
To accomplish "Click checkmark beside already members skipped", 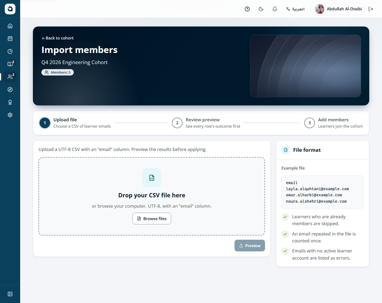I will click(x=285, y=217).
